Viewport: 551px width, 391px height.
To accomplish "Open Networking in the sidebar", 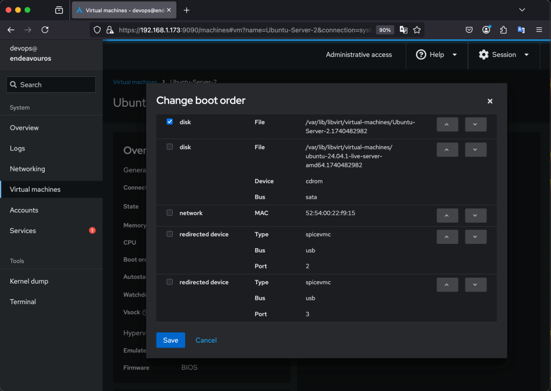I will 27,169.
